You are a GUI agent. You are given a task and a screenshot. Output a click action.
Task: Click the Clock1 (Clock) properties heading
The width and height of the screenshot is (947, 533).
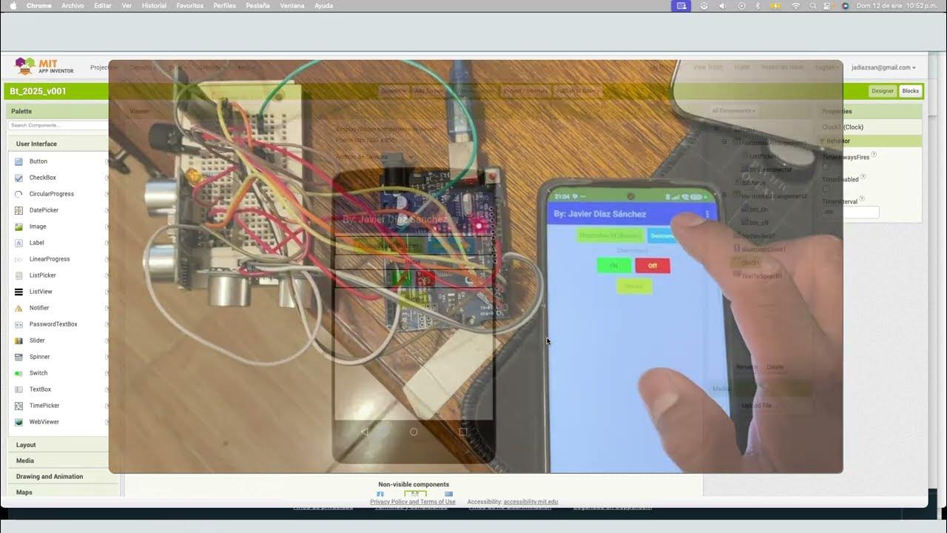pyautogui.click(x=843, y=127)
